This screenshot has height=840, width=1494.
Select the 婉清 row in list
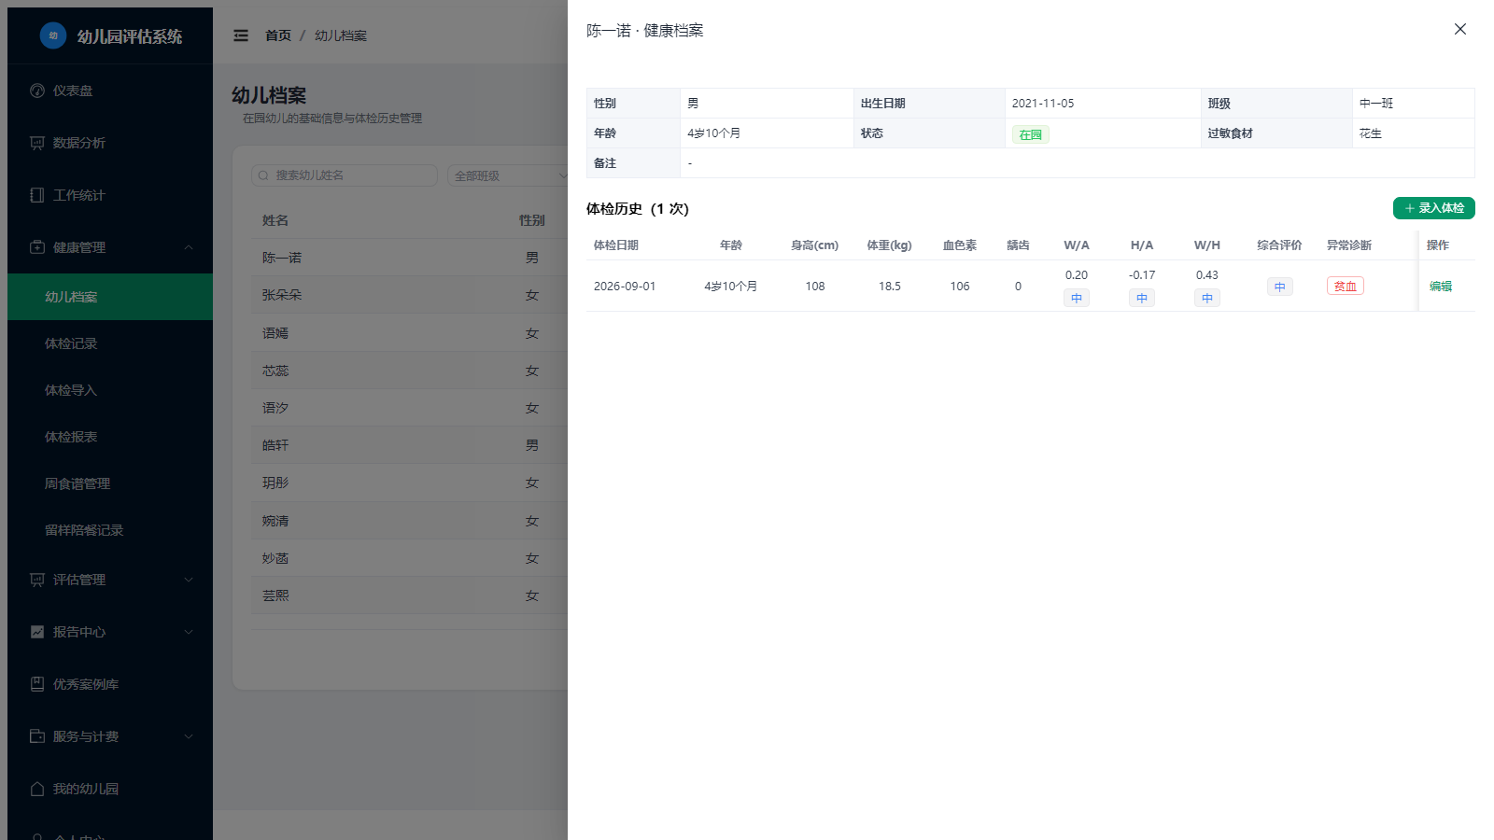(x=409, y=521)
